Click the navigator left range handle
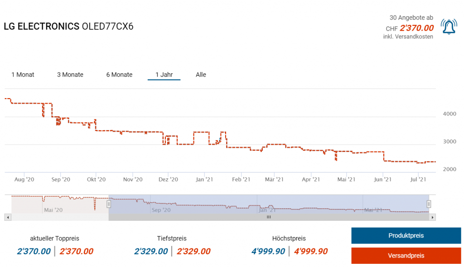Viewport: 464px width, 267px height. [109, 204]
